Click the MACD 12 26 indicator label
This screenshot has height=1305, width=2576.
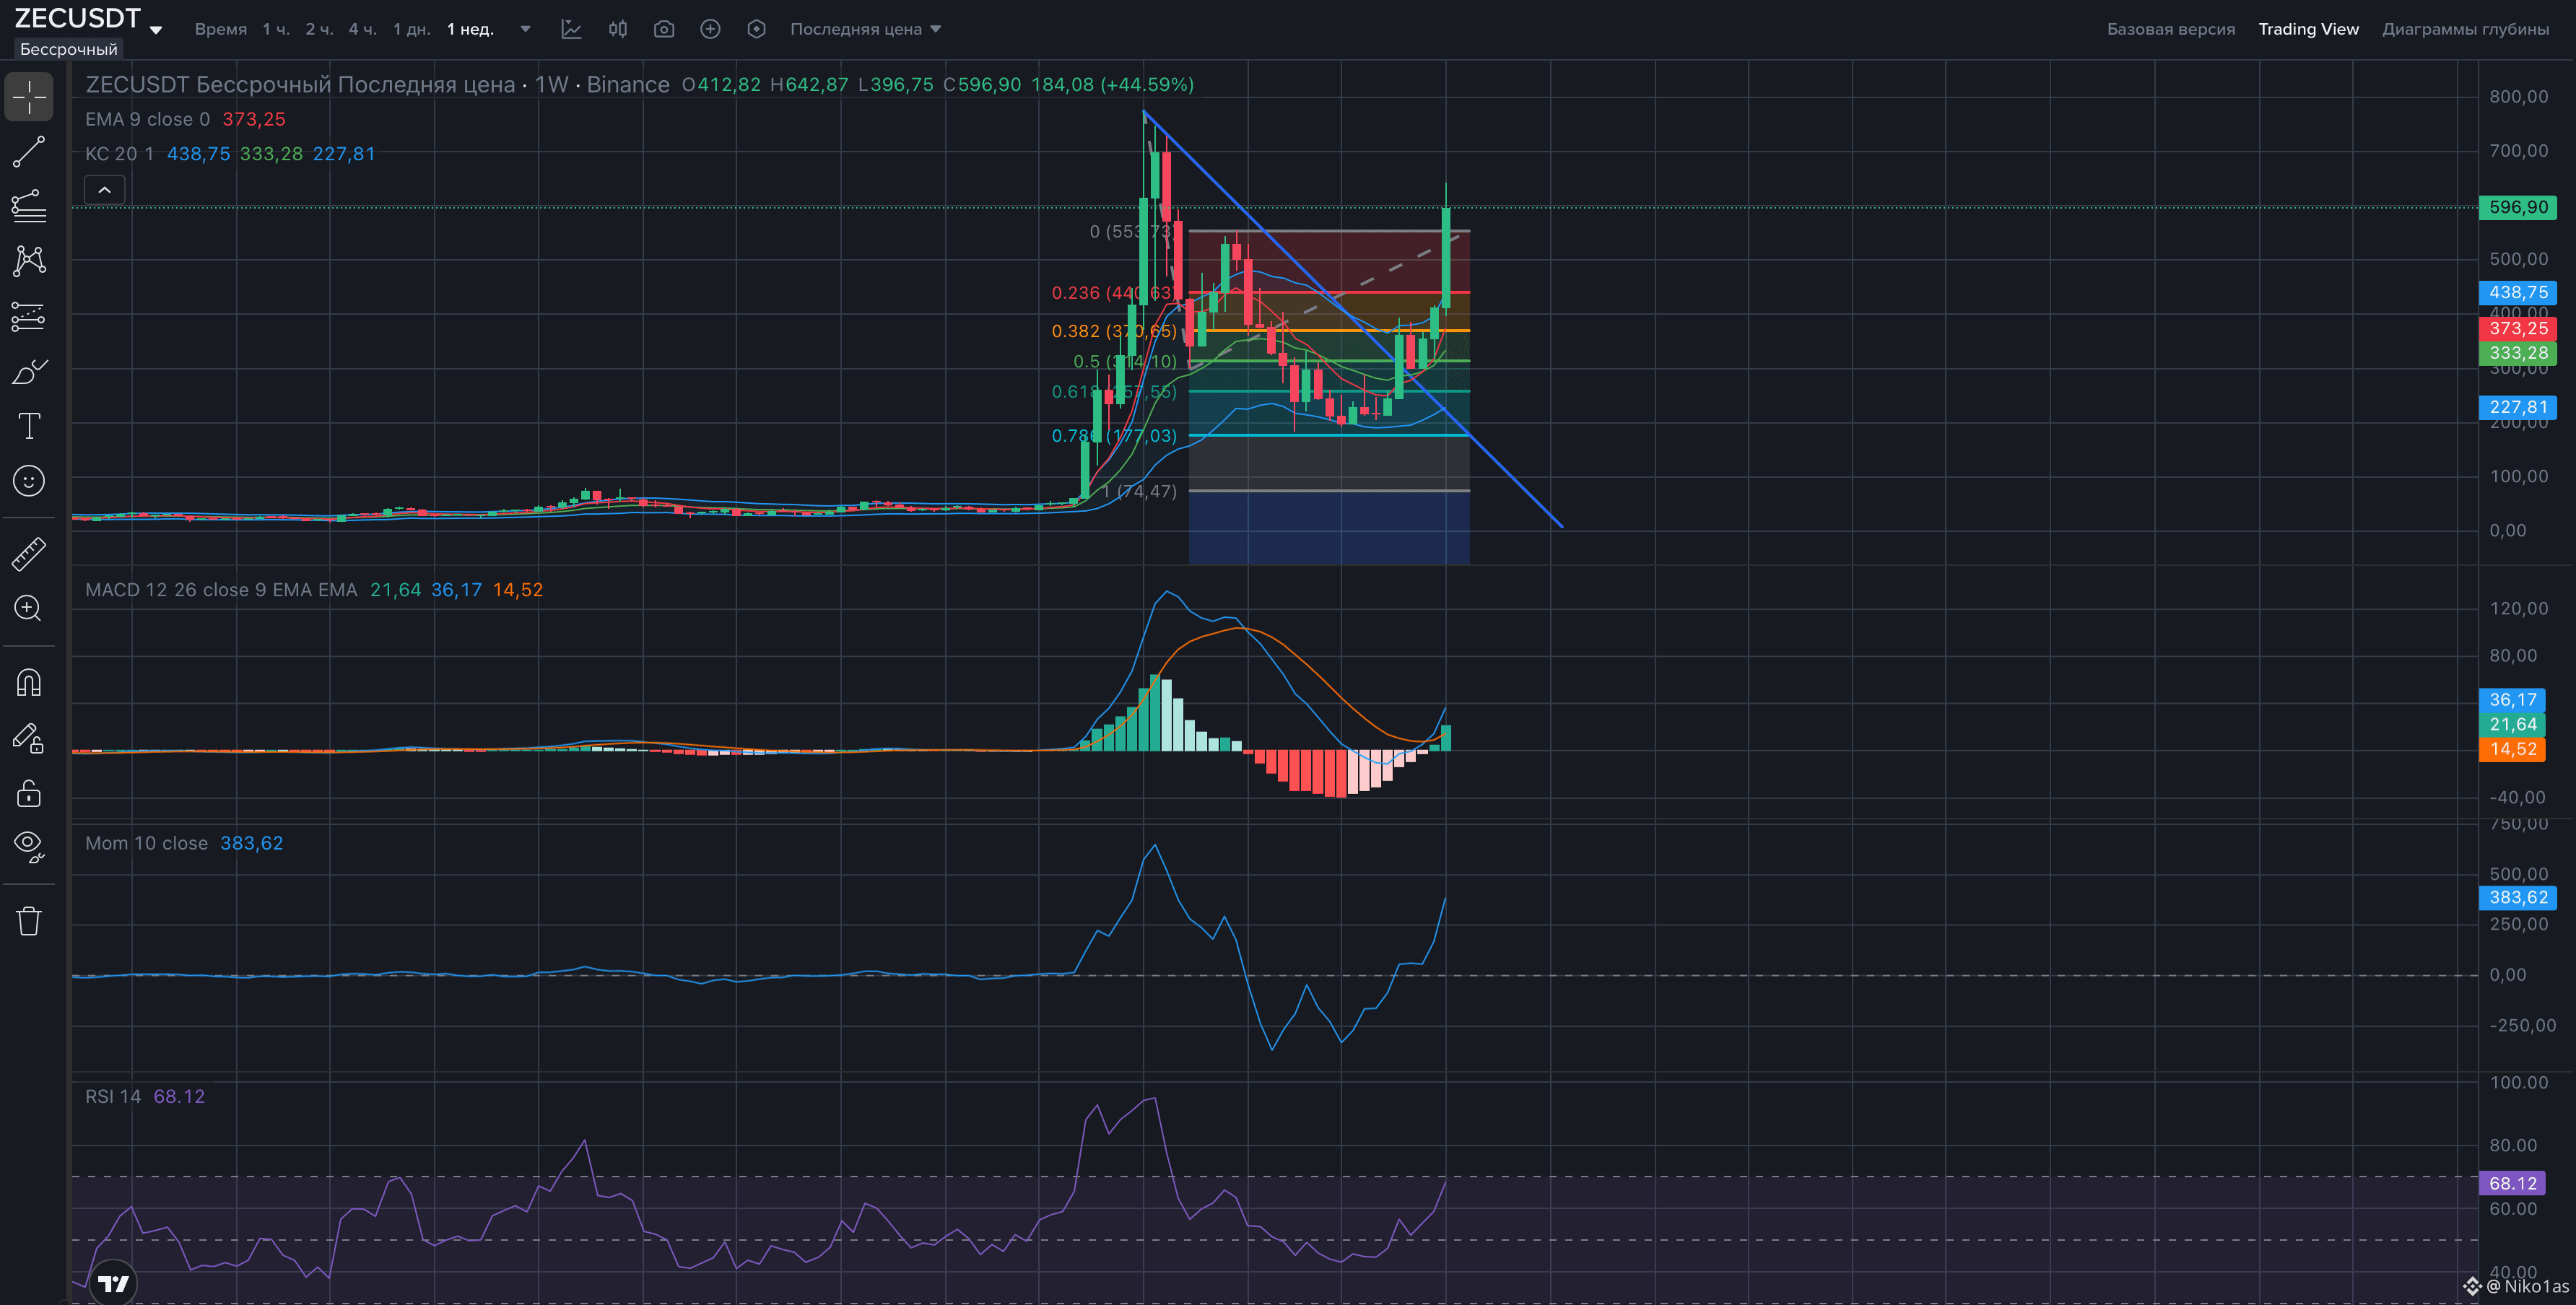(x=221, y=590)
